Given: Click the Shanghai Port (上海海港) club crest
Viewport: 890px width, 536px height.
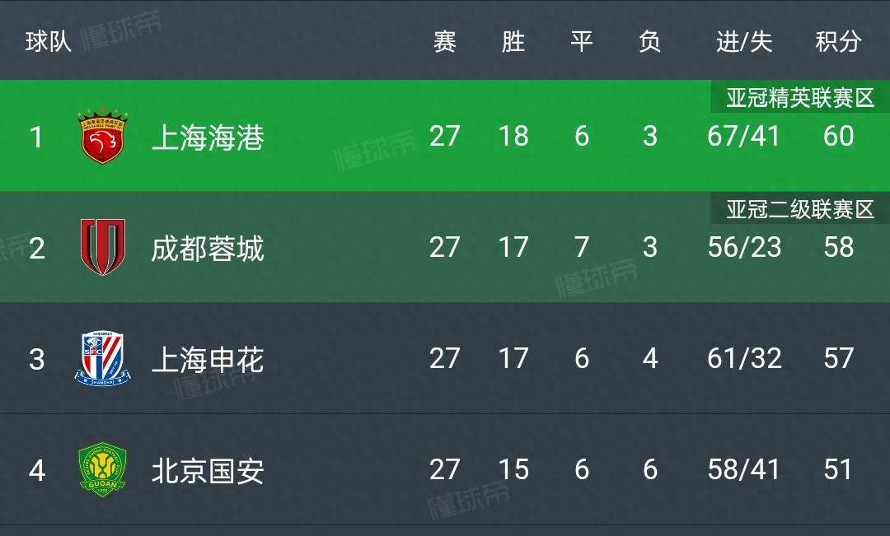Looking at the screenshot, I should click(x=101, y=137).
